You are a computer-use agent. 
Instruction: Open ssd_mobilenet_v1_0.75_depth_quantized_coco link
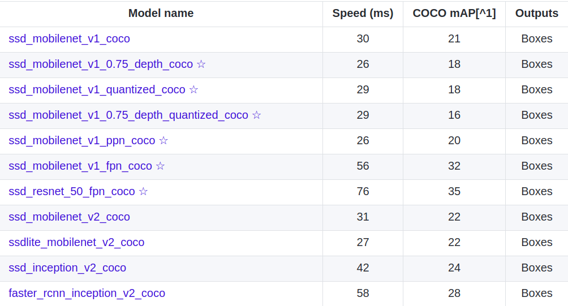[x=128, y=115]
